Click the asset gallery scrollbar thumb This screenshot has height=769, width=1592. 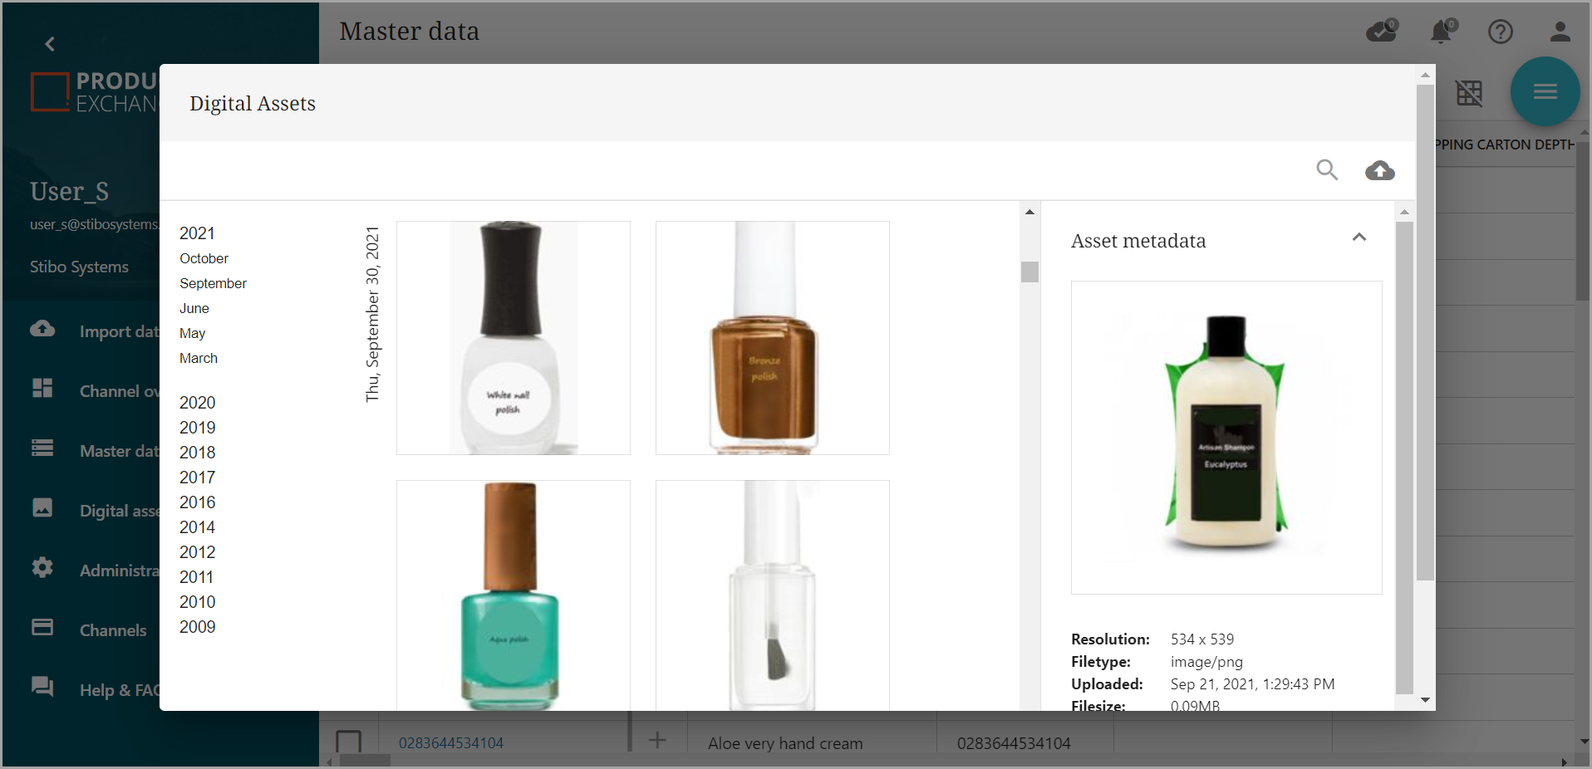pos(1029,272)
